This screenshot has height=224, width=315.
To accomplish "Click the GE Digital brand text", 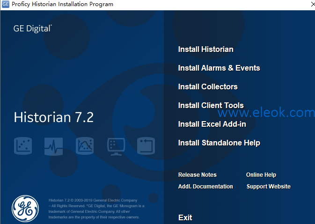I will point(33,29).
